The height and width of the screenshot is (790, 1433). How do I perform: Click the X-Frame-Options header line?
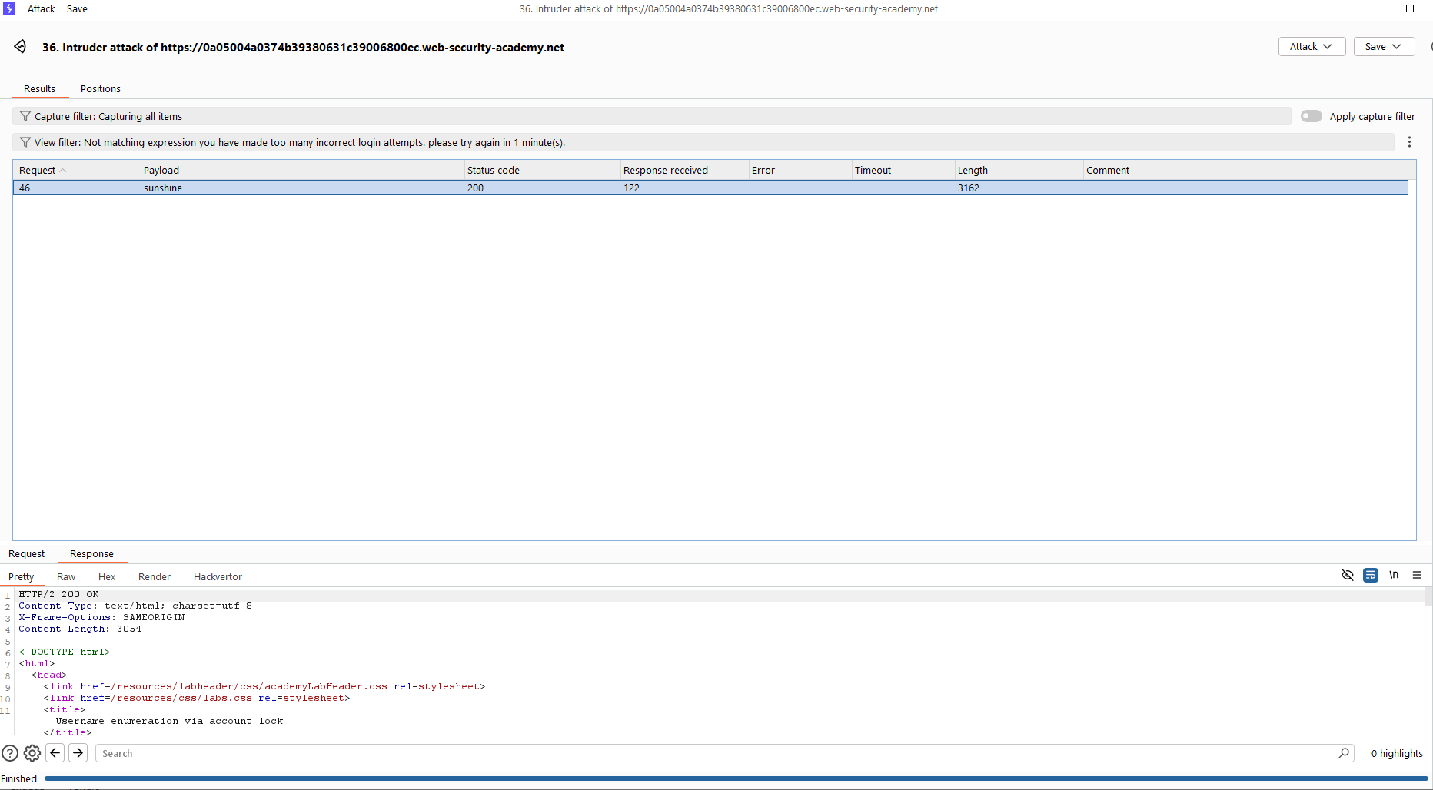pyautogui.click(x=101, y=617)
